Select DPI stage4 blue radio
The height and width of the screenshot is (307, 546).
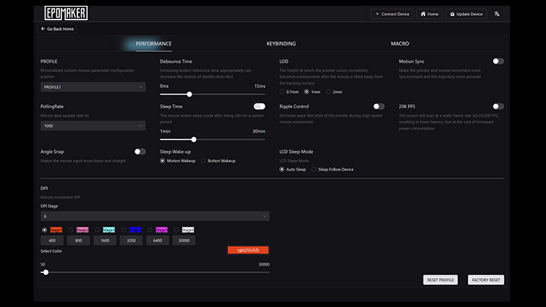[x=124, y=230]
